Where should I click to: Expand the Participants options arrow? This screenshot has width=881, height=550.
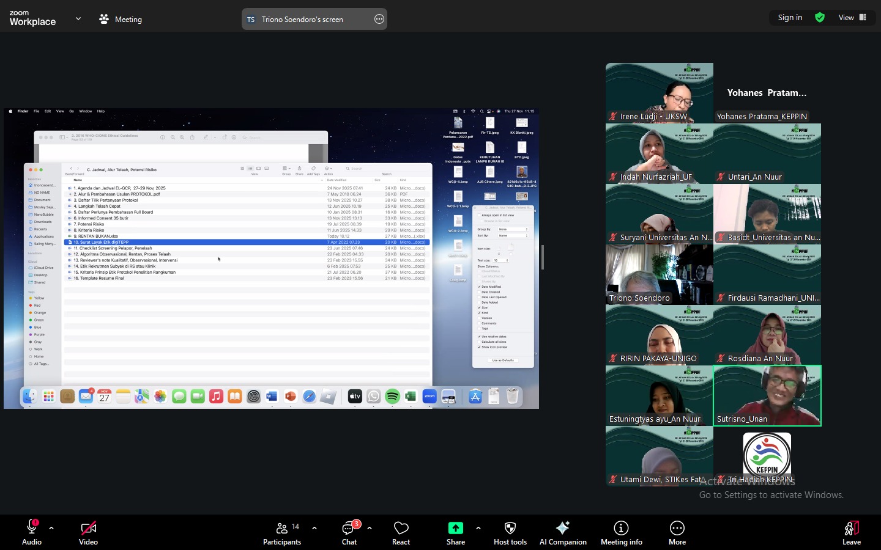314,528
